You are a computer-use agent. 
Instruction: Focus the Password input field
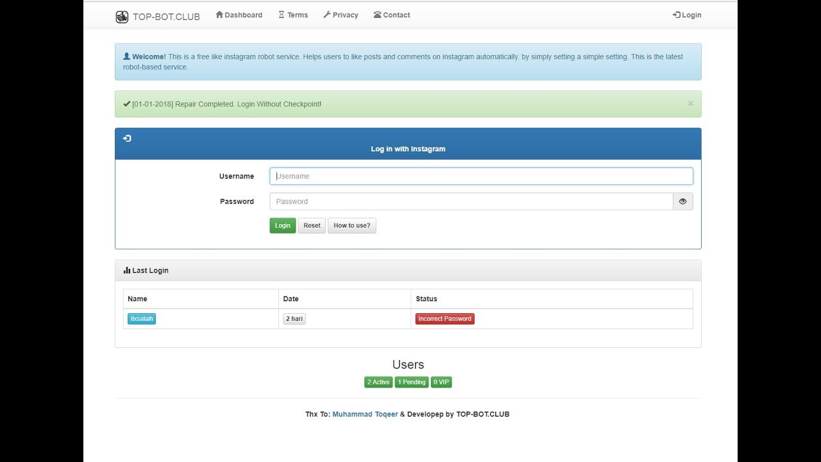pos(471,201)
